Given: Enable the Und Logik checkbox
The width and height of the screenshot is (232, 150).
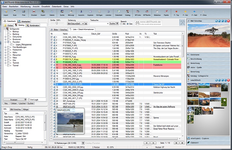Looking at the screenshot, I should click(28, 99).
